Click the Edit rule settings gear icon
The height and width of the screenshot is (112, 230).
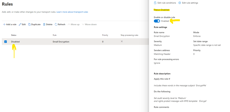point(180,3)
